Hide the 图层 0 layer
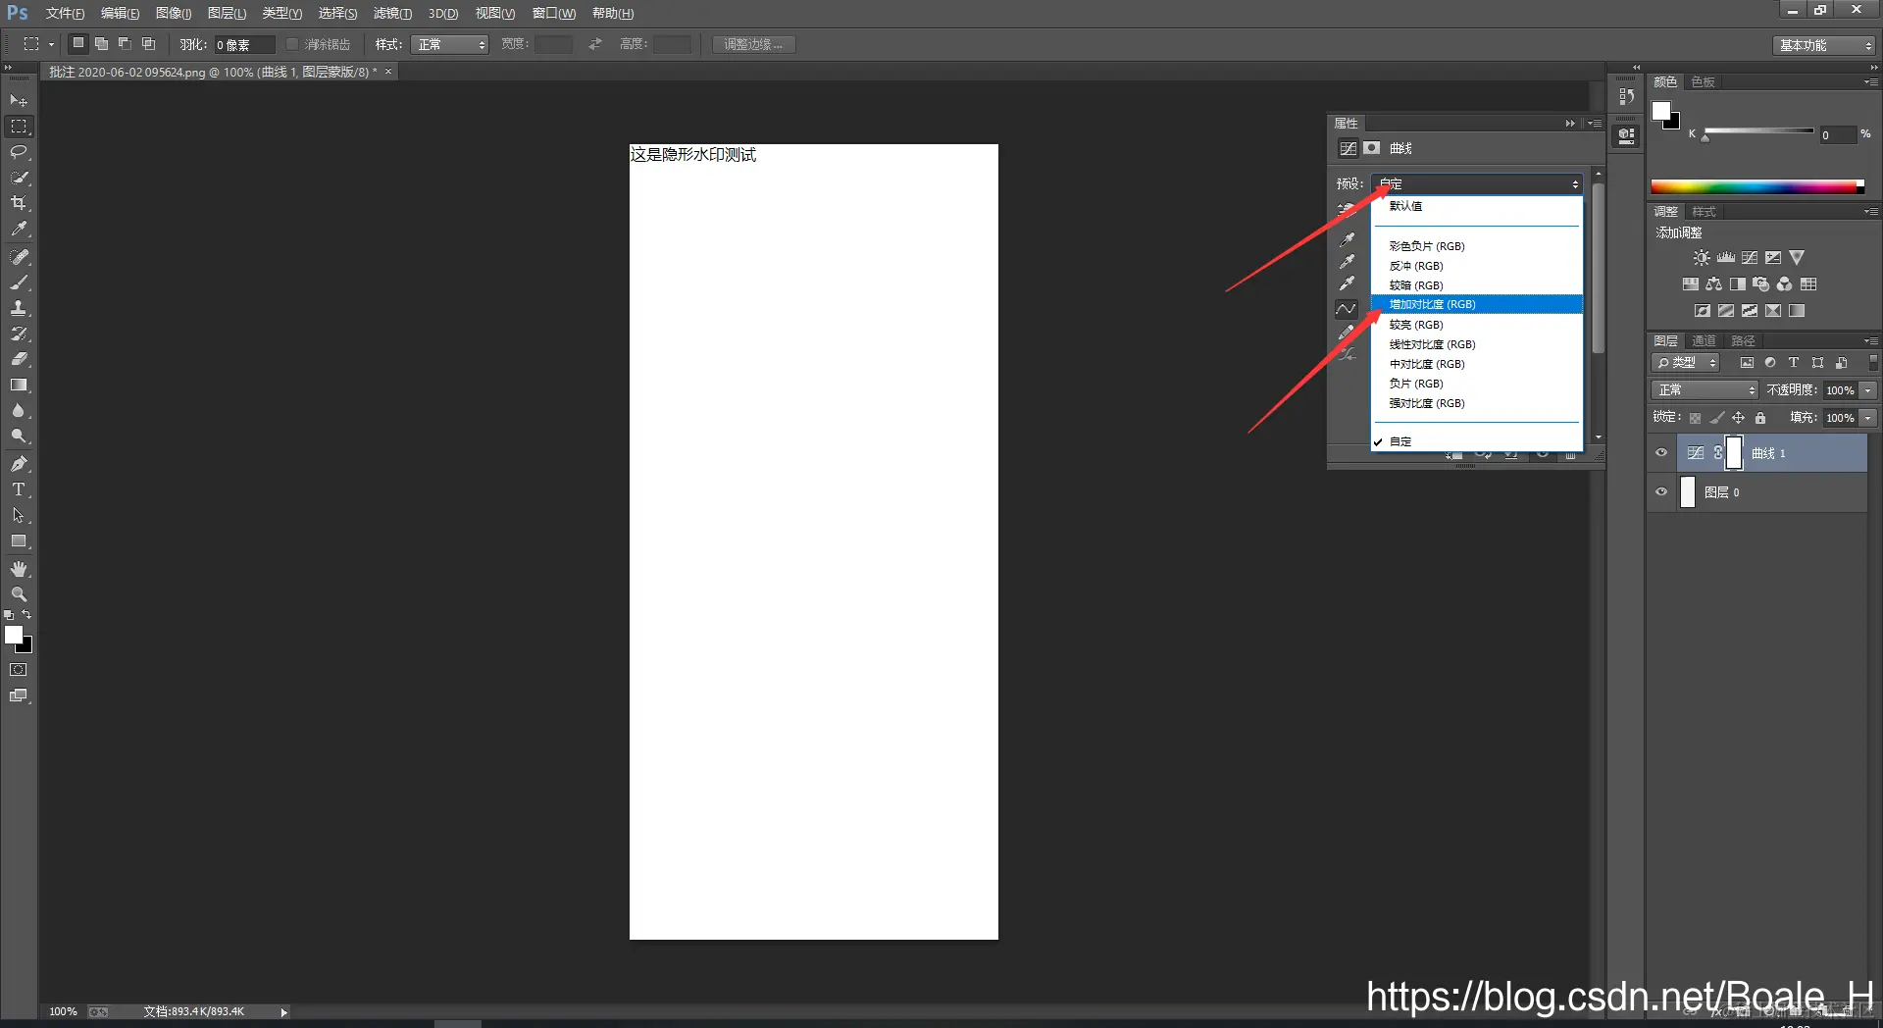1883x1028 pixels. (x=1661, y=492)
